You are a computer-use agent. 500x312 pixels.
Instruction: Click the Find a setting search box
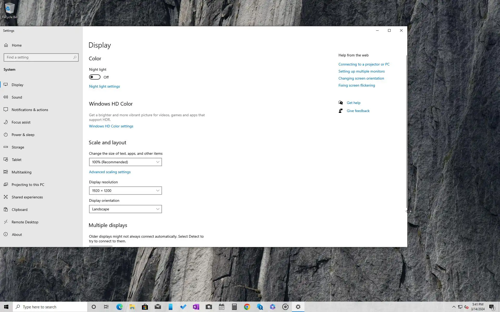[39, 57]
